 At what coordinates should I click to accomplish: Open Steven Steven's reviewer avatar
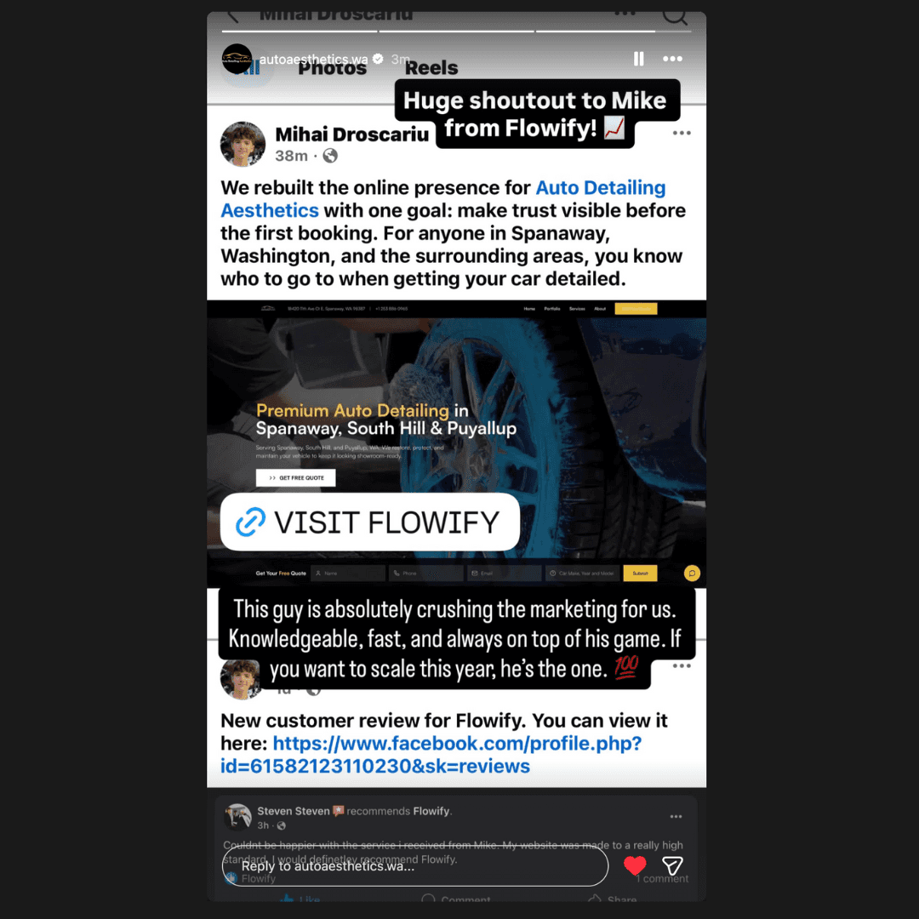238,817
